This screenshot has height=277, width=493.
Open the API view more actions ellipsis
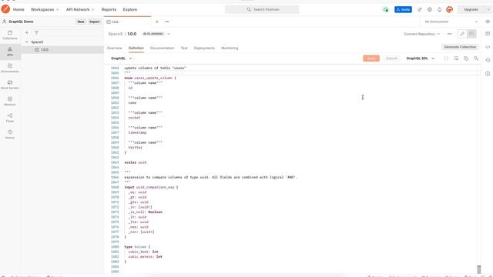pyautogui.click(x=450, y=34)
